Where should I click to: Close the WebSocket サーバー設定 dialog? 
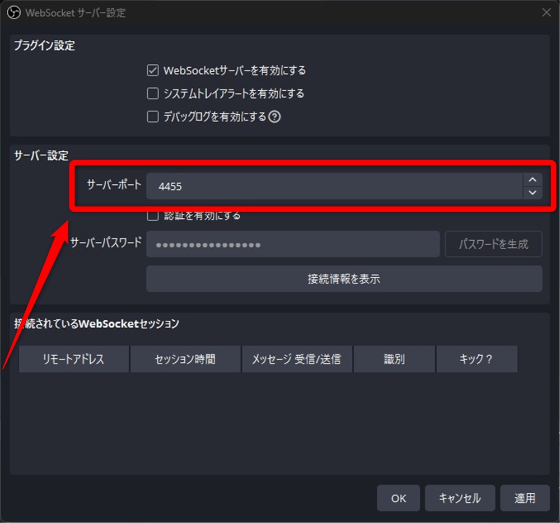[x=546, y=12]
